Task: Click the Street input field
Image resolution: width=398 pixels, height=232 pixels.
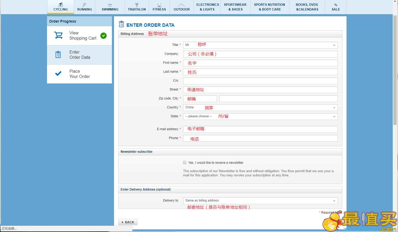Action: click(260, 90)
